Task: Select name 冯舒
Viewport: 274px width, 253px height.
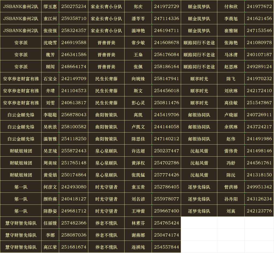Action: [231, 163]
